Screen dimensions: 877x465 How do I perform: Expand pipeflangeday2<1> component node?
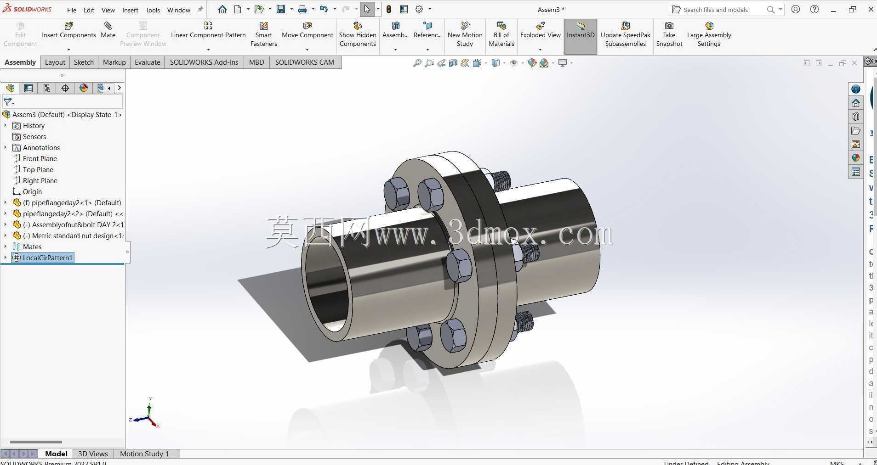pos(6,202)
